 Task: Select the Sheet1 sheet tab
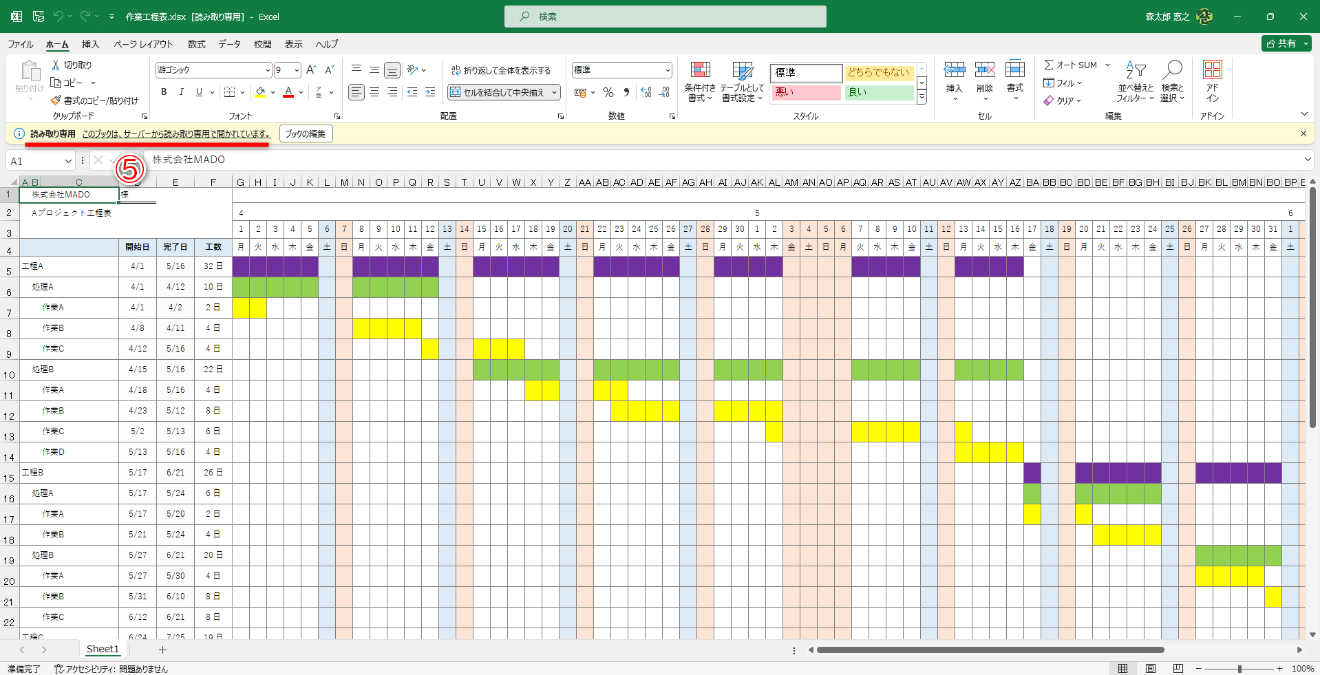(x=103, y=649)
